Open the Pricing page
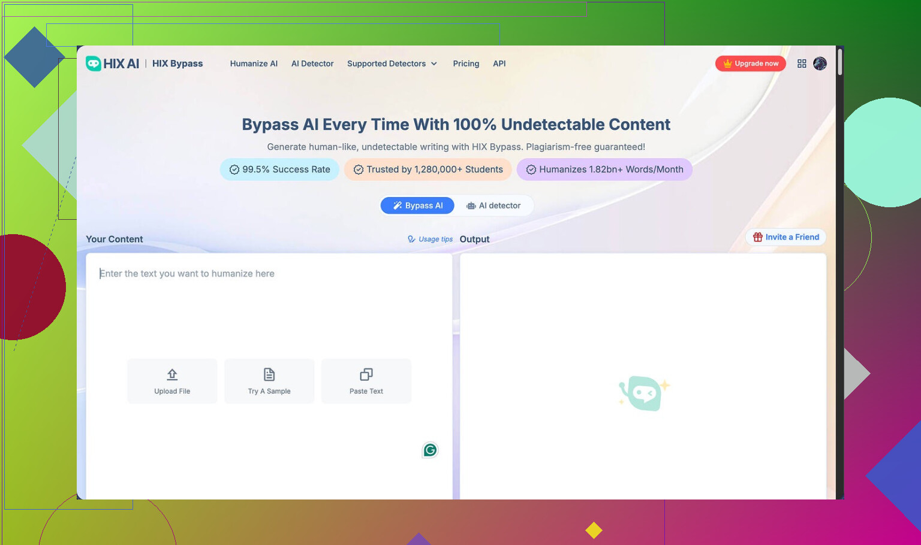Image resolution: width=921 pixels, height=545 pixels. (466, 63)
